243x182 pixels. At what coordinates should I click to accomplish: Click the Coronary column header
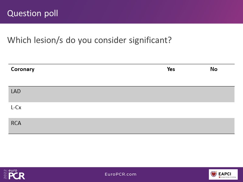[x=22, y=69]
